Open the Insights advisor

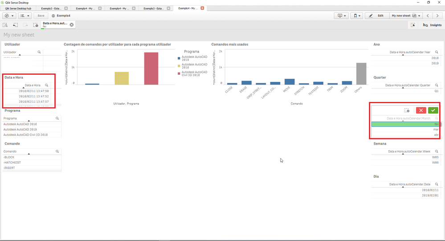[x=432, y=25]
